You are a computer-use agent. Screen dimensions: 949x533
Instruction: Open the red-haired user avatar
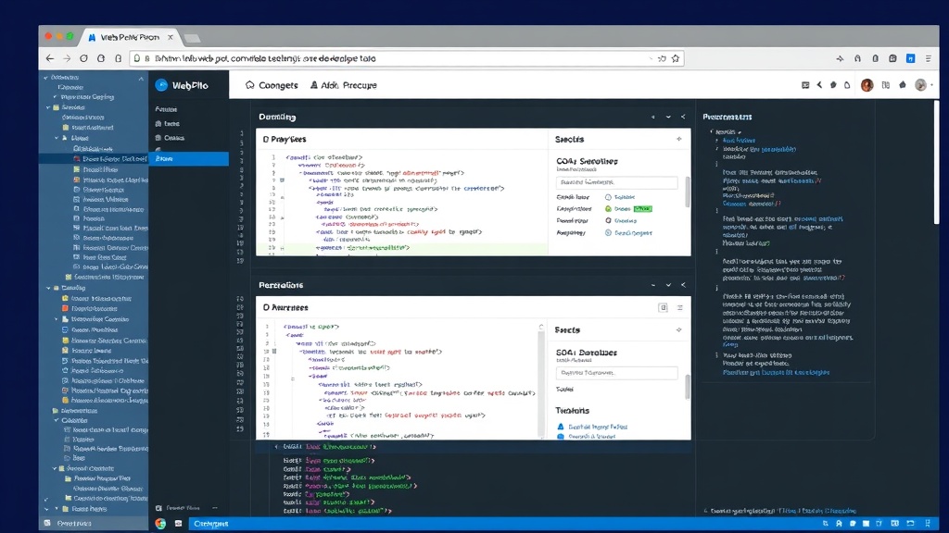click(867, 85)
